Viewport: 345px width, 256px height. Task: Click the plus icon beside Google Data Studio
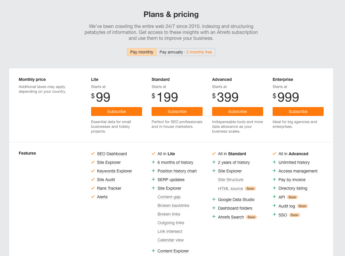(x=214, y=199)
